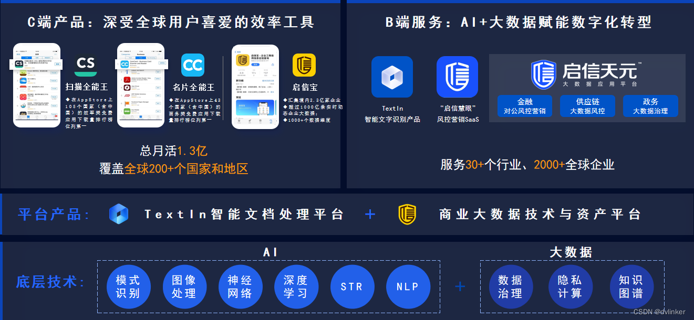Click the green CS CamScanner app icon
Viewport: 694px width, 320px height.
coord(86,65)
